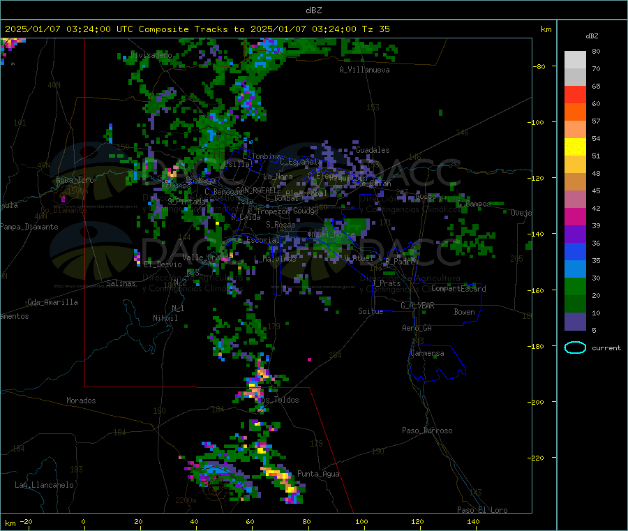The image size is (628, 531).
Task: Select the brown 45-48 dBZ legend swatch
Action: (x=575, y=182)
